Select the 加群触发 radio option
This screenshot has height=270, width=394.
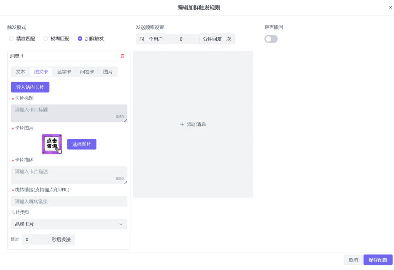80,39
